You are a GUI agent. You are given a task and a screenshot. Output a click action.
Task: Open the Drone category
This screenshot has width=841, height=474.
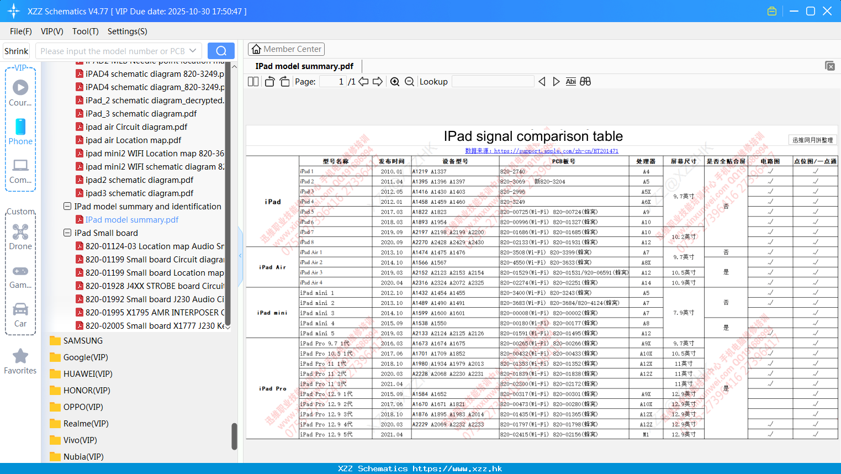point(20,237)
